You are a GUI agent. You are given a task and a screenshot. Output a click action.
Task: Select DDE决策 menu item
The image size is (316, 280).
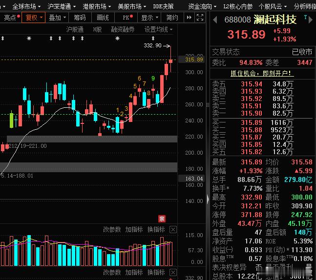point(163,6)
